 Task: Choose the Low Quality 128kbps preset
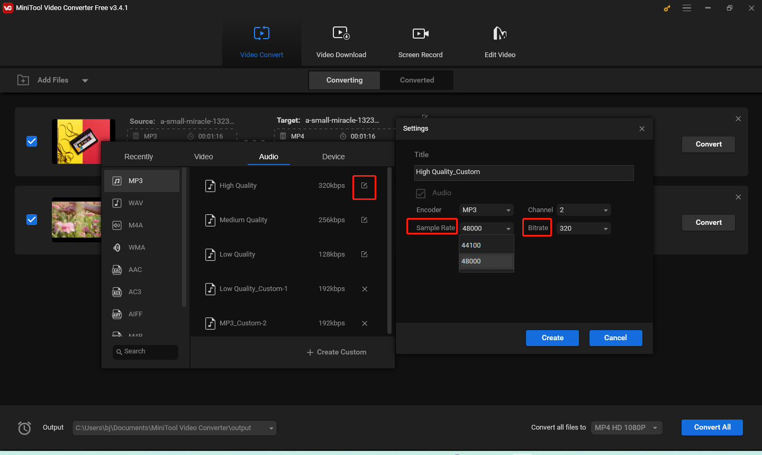tap(275, 254)
